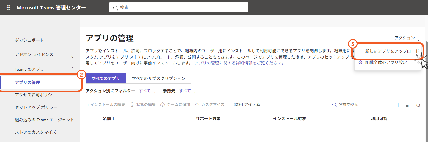
Task: Switch to すべてのサブスクリプション tab
Action: [159, 78]
